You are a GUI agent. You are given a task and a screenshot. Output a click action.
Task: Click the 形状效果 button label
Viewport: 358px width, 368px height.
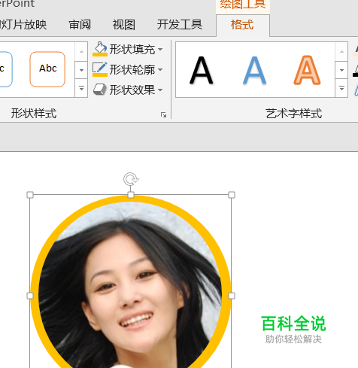coord(132,90)
